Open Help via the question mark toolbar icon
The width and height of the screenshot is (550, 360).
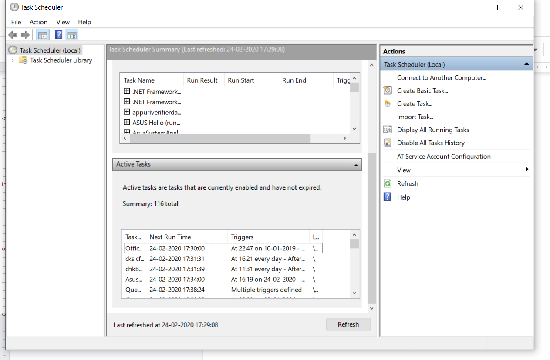point(58,35)
